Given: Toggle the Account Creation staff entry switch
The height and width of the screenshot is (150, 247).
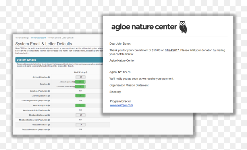Looking at the screenshot, I should click(x=80, y=77).
